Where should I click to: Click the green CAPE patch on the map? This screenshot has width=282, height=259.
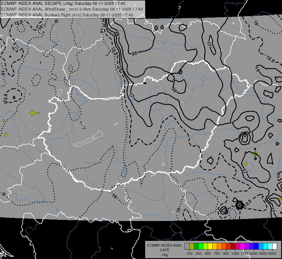coord(255,154)
